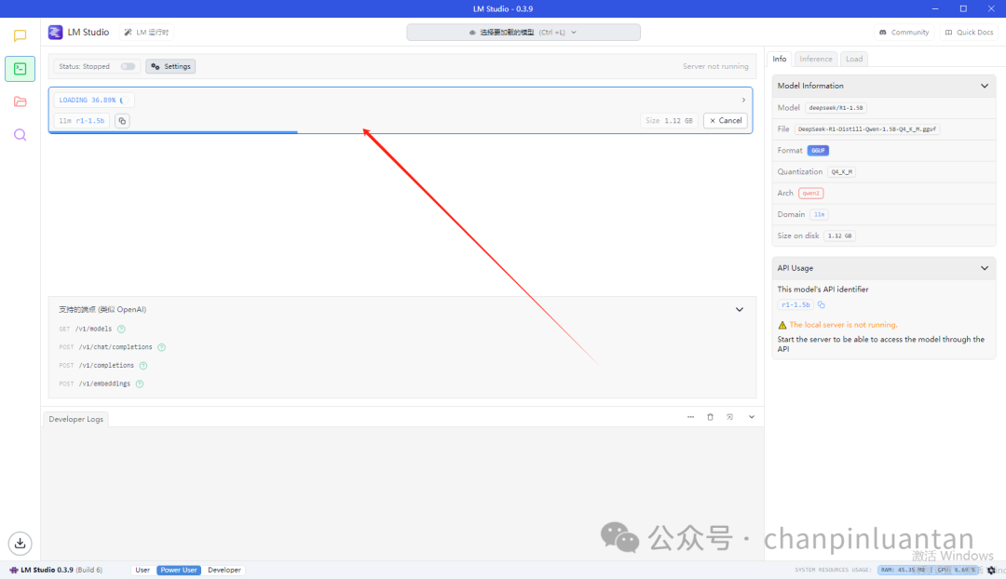Viewport: 1006px width, 579px height.
Task: Click the CPU usage indicator
Action: pos(956,570)
